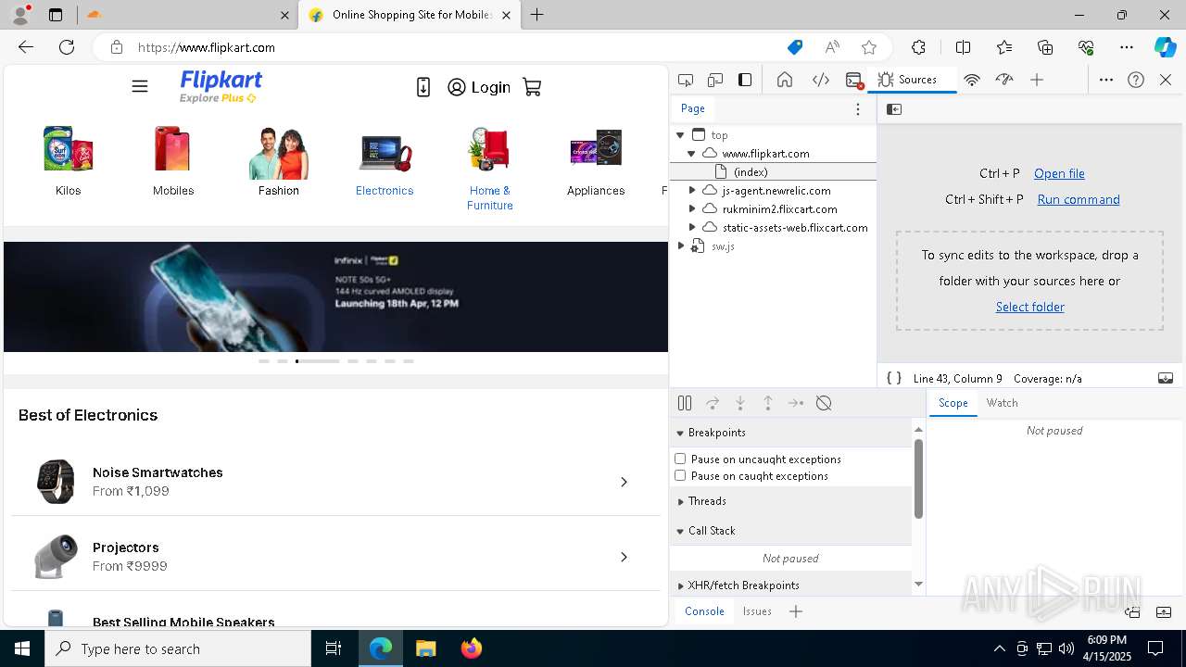1186x667 pixels.
Task: Activate the DevTools inspect element tool
Action: (686, 80)
